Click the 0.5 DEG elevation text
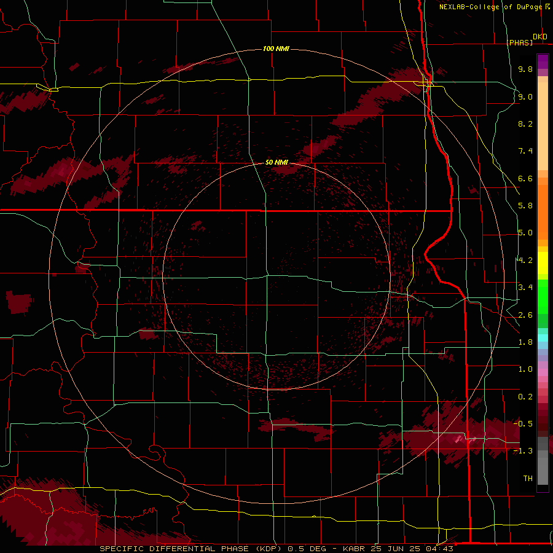The width and height of the screenshot is (553, 553). point(305,549)
